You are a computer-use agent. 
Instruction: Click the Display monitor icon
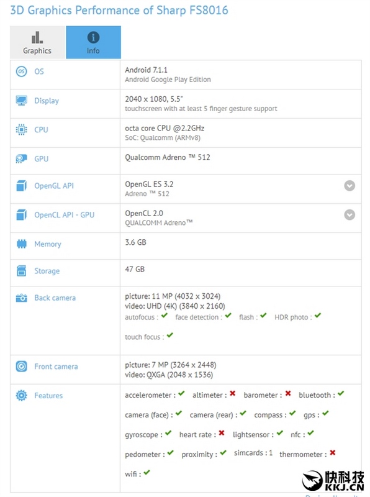coord(22,101)
